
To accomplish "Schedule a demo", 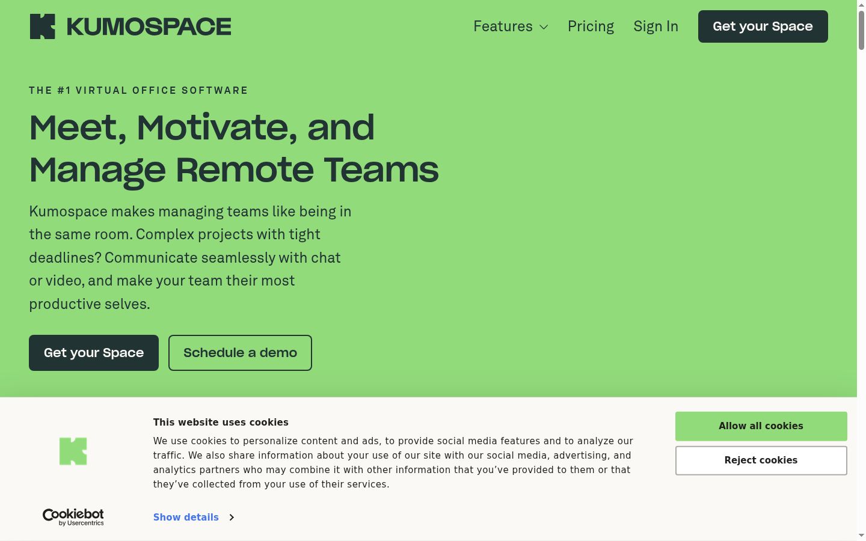I will [240, 353].
